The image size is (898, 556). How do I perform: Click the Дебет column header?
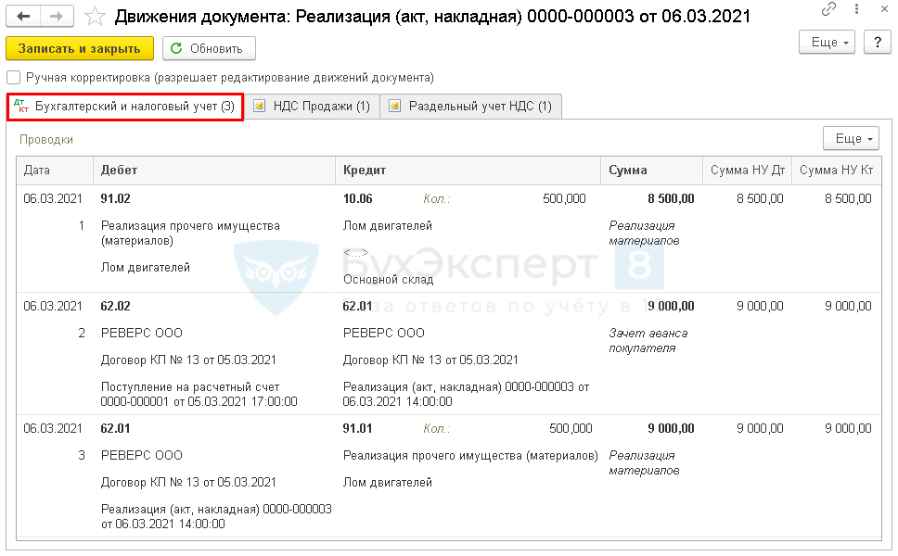(x=214, y=170)
